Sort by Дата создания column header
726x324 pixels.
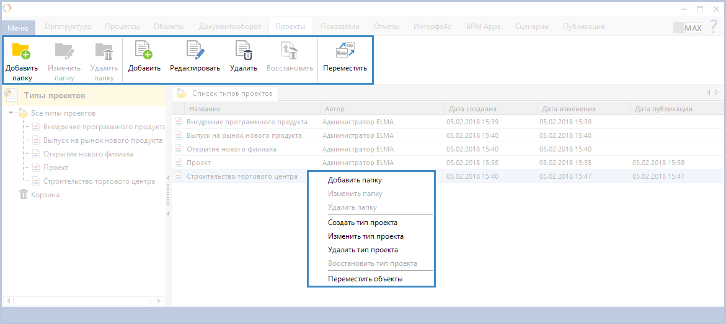pyautogui.click(x=490, y=109)
